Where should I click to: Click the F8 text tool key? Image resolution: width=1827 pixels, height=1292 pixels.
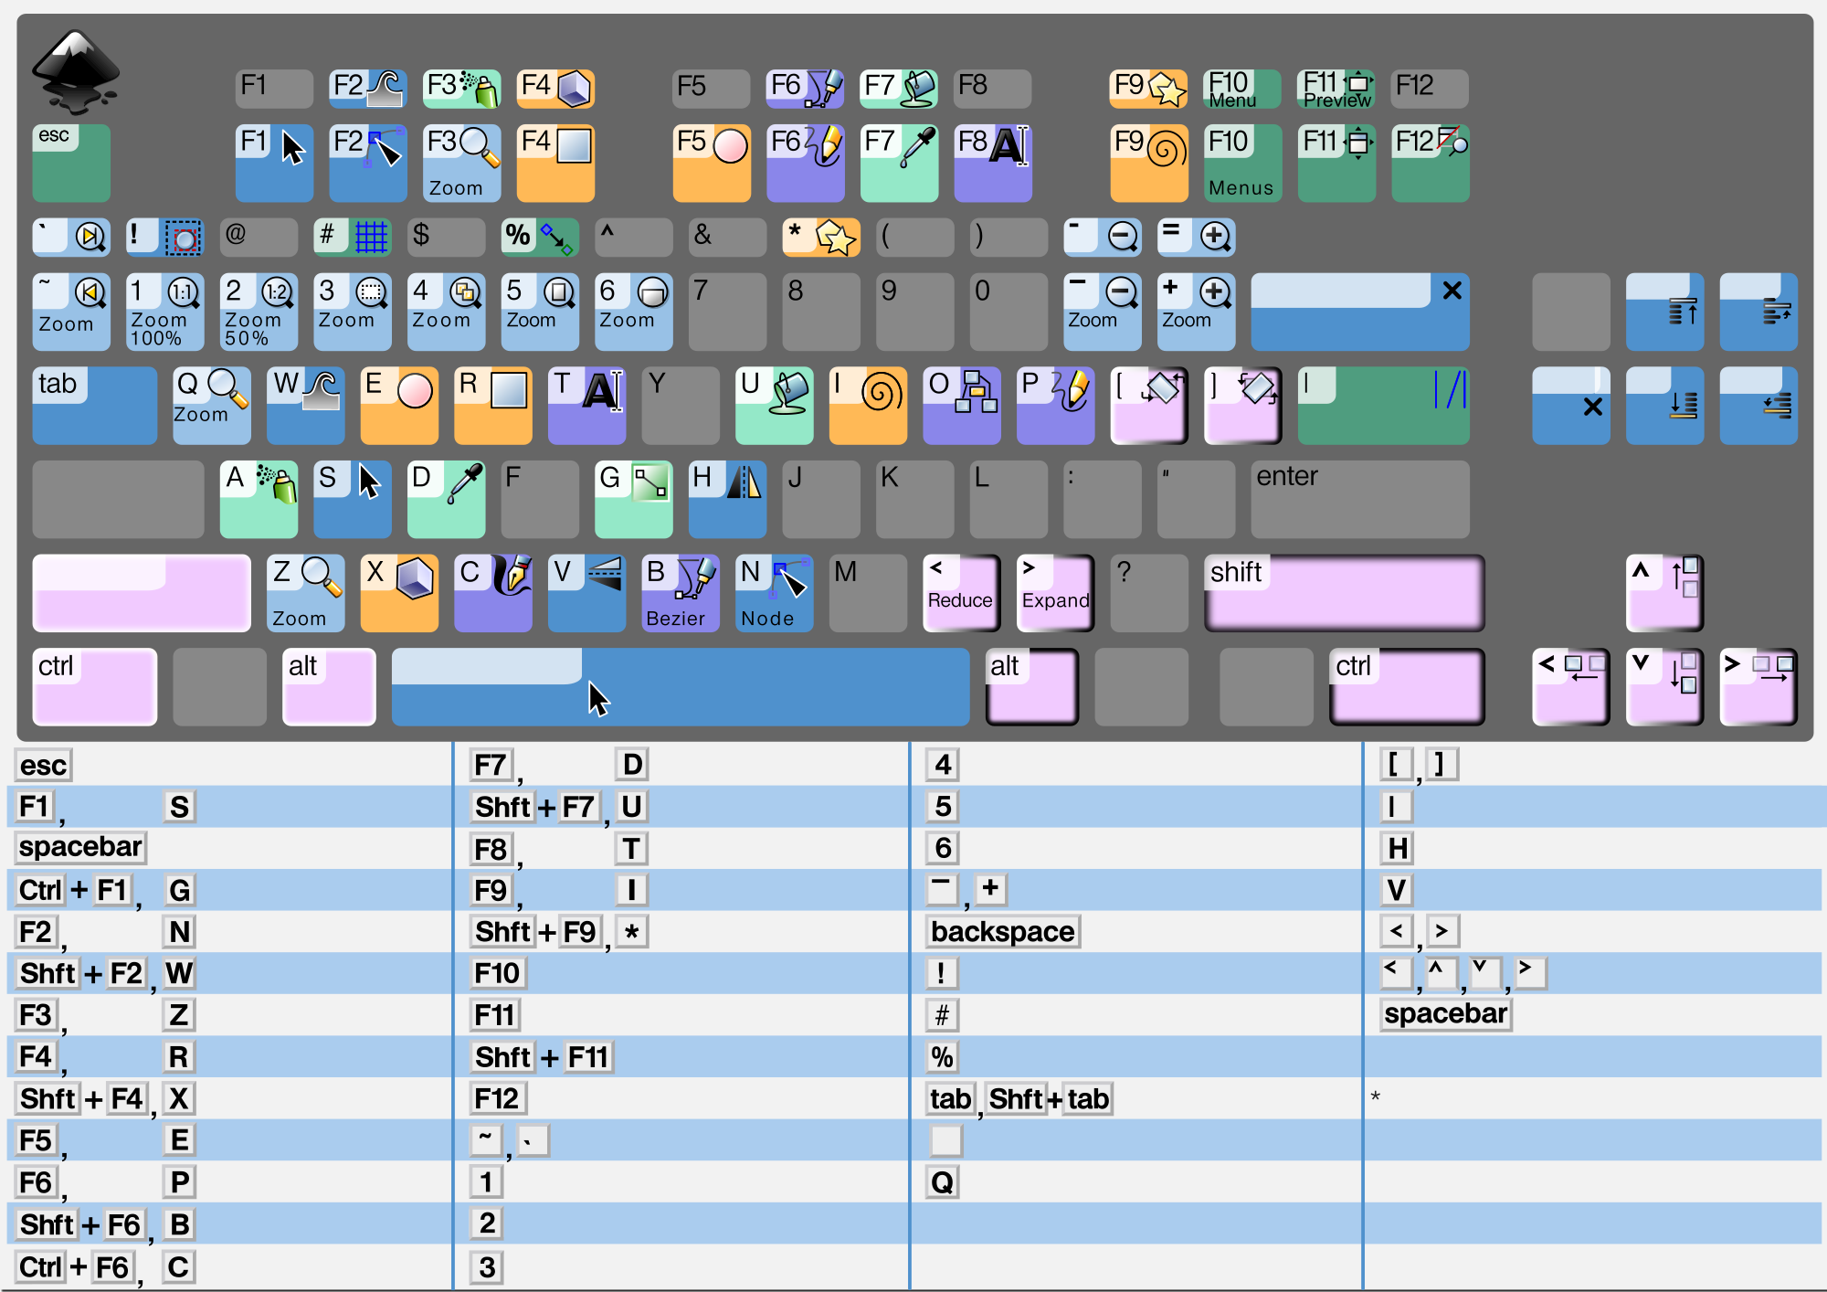pos(993,163)
